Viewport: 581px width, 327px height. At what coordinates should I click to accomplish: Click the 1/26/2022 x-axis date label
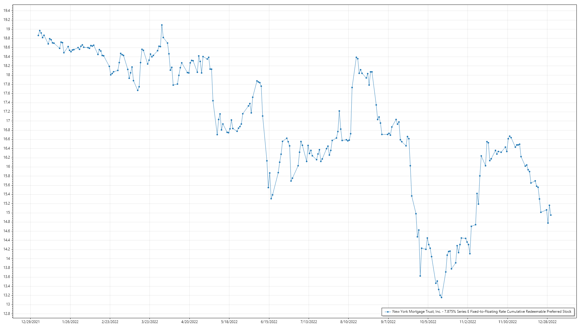coord(70,322)
